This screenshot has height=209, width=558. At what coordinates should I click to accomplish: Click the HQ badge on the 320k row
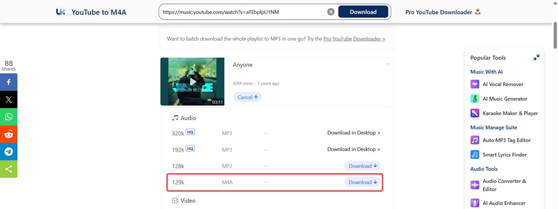(x=190, y=132)
